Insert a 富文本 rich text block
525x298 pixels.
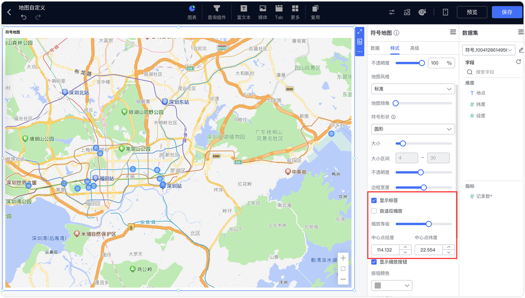click(x=244, y=12)
